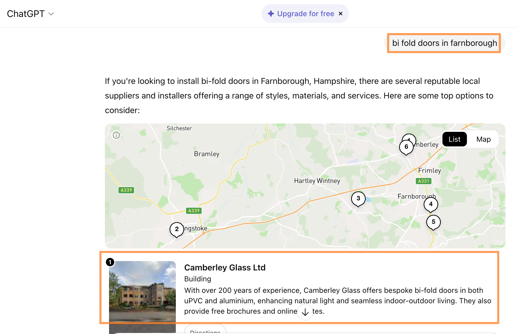Dismiss the Upgrade for free banner

point(340,14)
